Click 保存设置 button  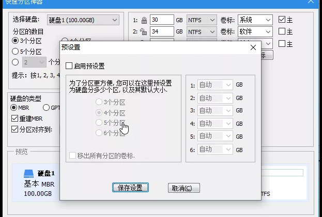[x=130, y=188]
